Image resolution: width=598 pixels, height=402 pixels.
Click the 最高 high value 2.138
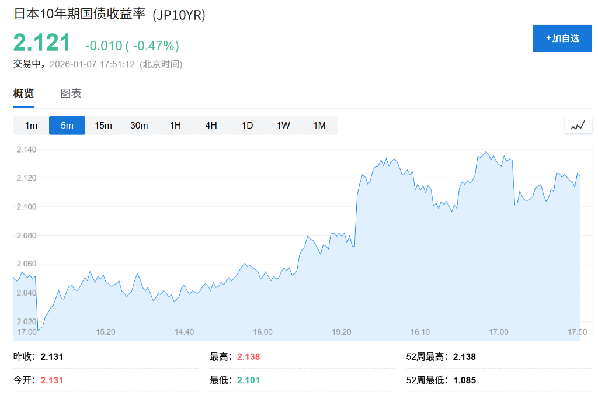click(248, 356)
